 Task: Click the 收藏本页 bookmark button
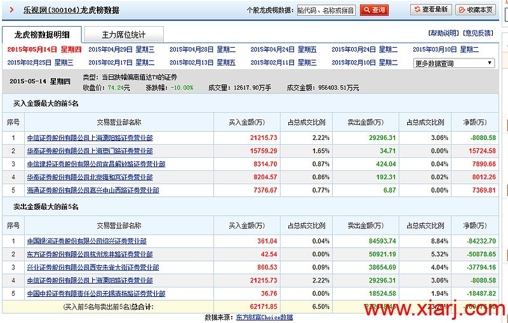coord(476,10)
